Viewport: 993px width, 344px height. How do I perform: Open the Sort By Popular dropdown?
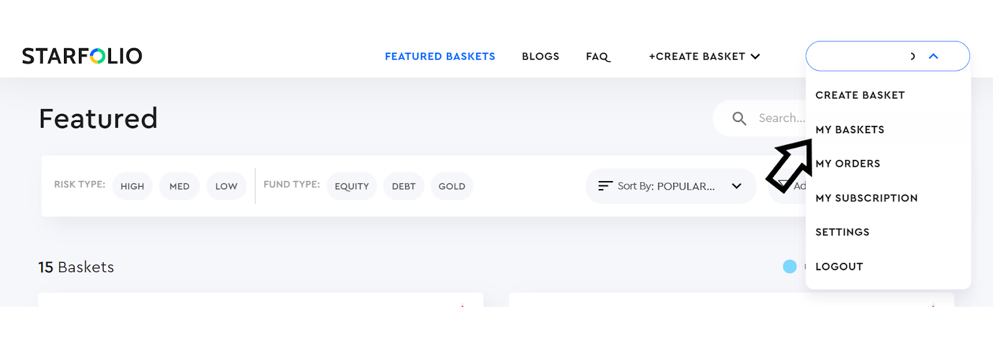point(671,186)
